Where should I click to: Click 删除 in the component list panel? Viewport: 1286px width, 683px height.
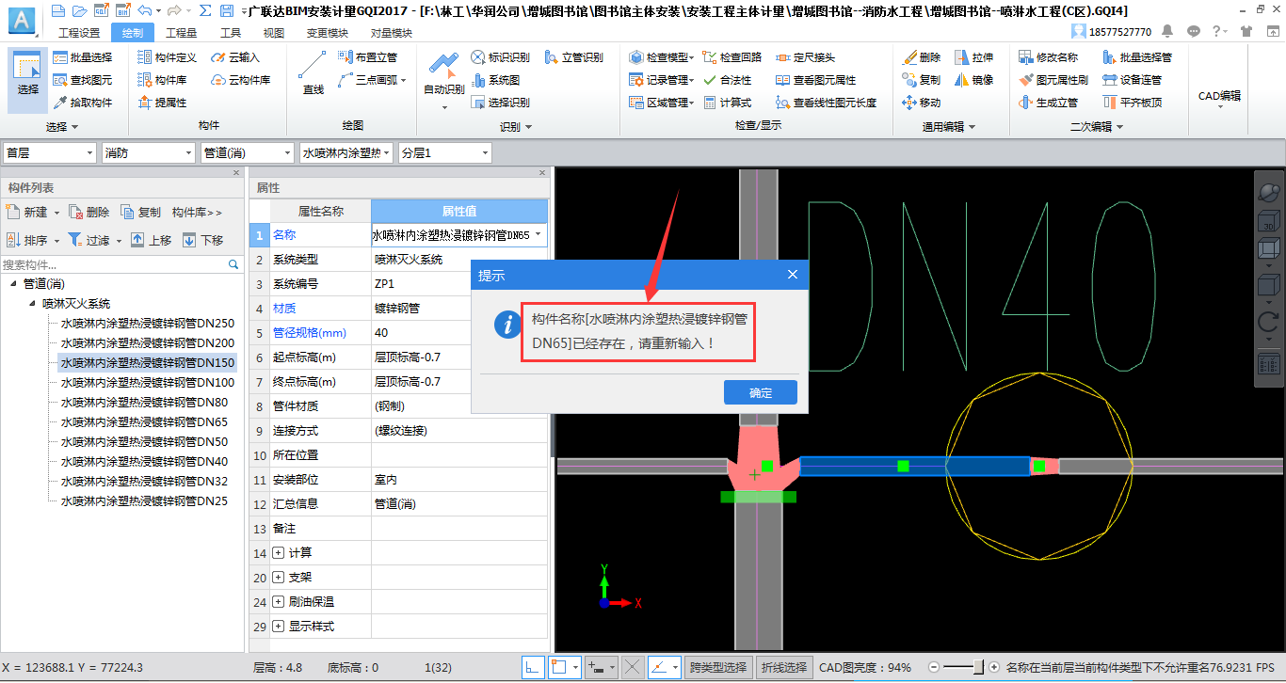89,213
